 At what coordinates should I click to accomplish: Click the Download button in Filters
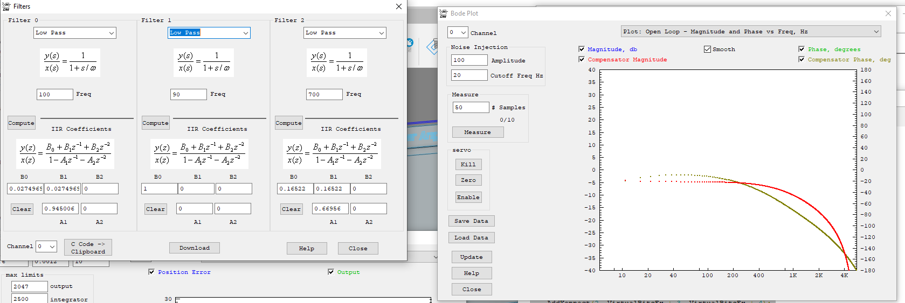point(194,248)
